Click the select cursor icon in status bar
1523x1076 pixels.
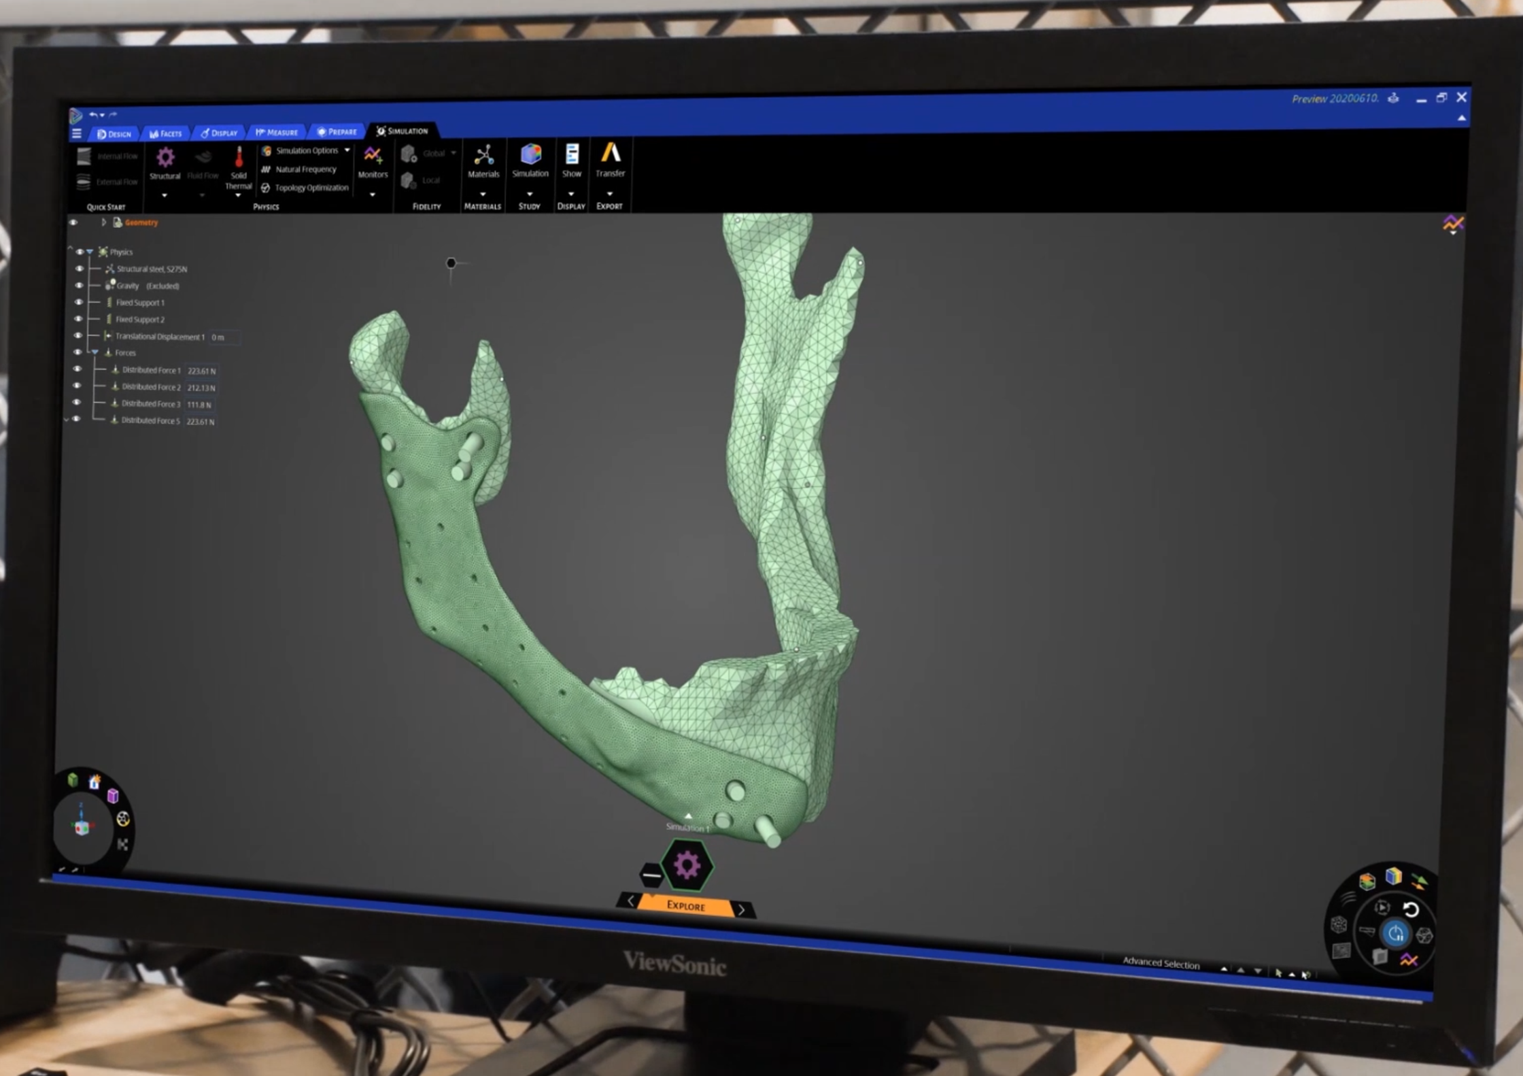[x=1278, y=973]
